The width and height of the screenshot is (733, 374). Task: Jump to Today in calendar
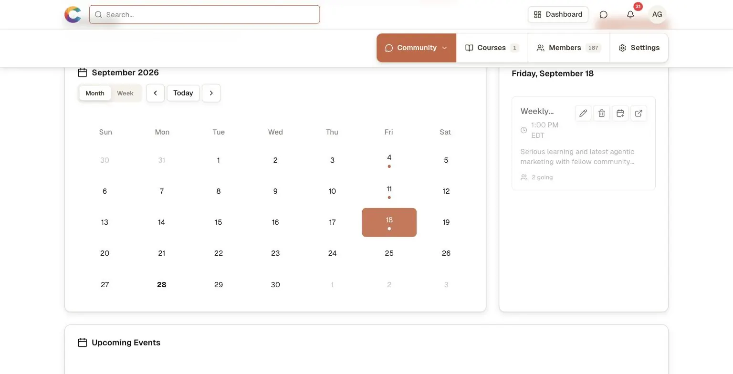tap(183, 93)
